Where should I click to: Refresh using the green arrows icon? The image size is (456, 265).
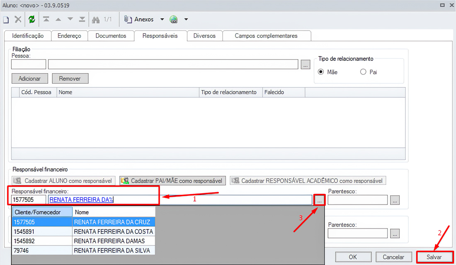(x=32, y=19)
